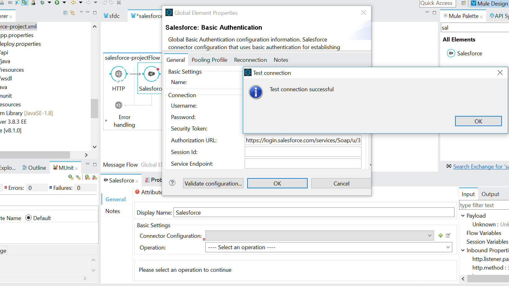The image size is (509, 286).
Task: Click Search Exchange link
Action: click(x=481, y=167)
